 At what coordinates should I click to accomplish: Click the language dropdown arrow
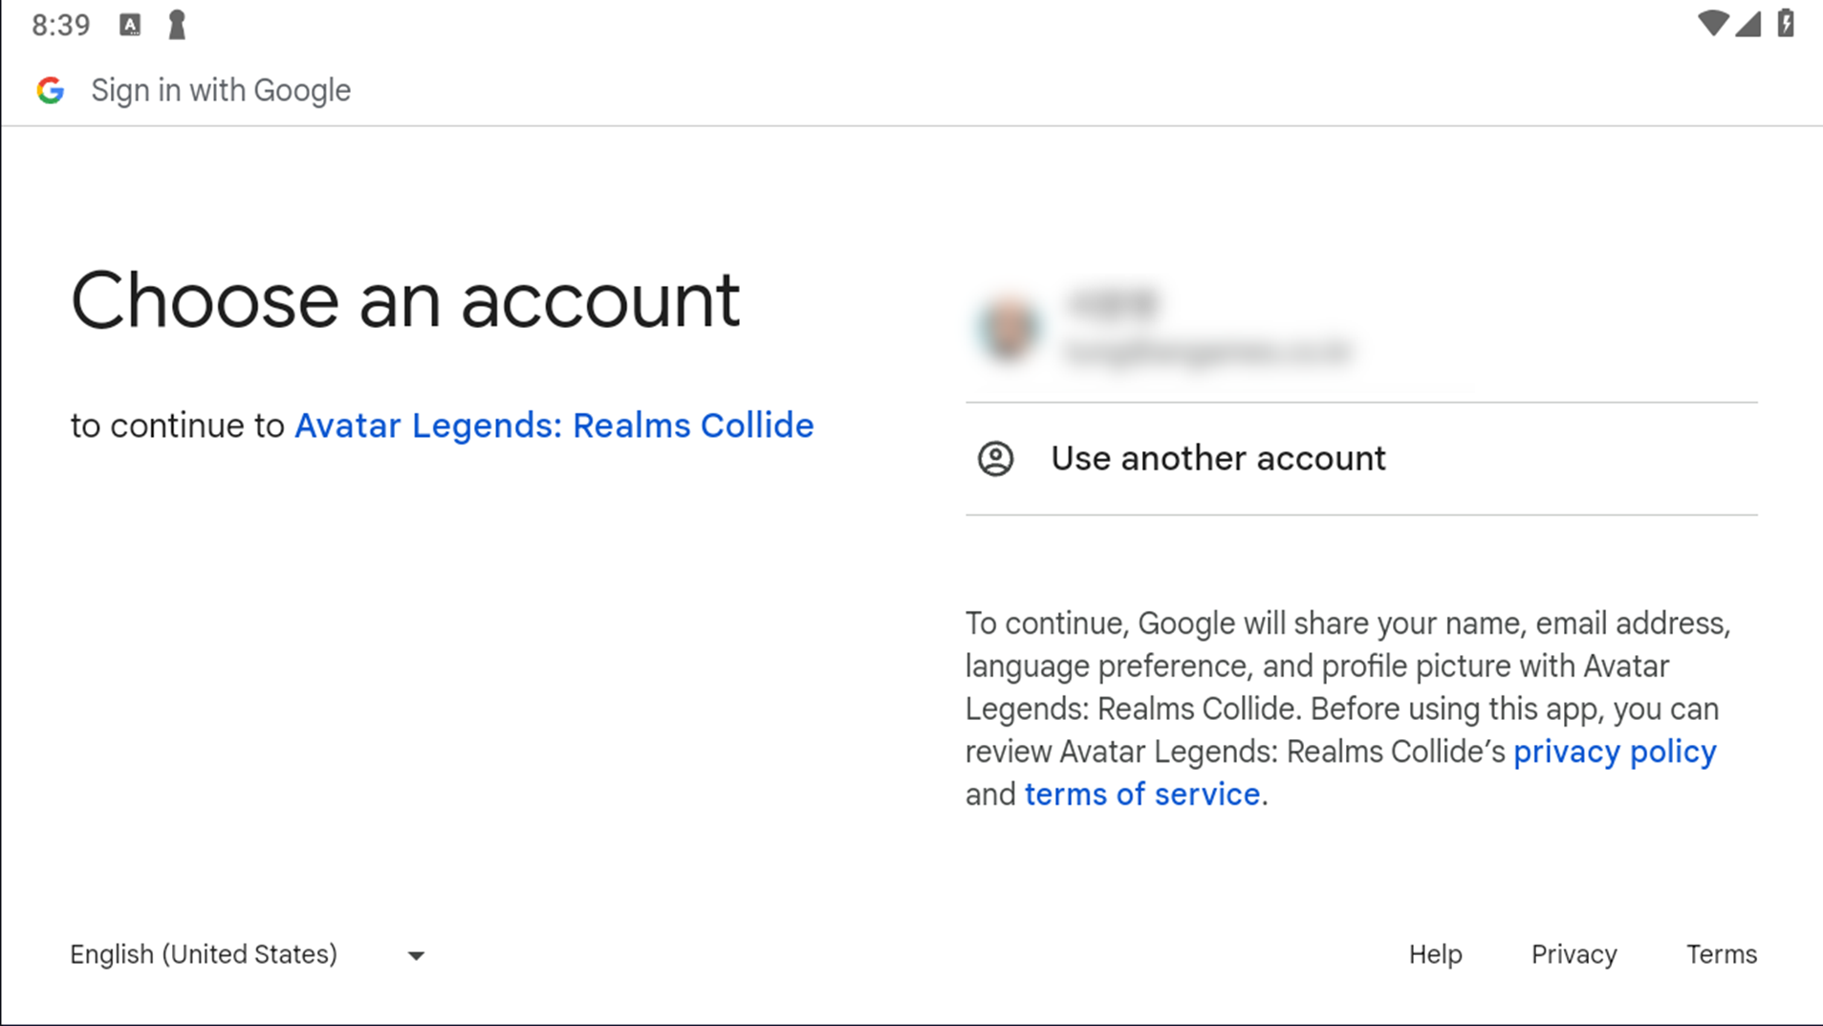point(416,955)
